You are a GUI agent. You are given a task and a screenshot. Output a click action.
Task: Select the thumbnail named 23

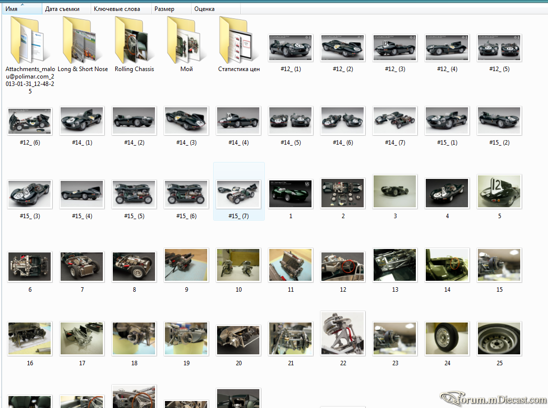tap(395, 339)
